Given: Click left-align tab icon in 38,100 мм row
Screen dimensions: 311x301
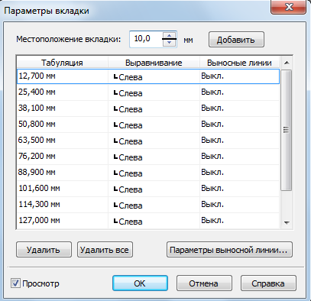Looking at the screenshot, I should pos(115,108).
